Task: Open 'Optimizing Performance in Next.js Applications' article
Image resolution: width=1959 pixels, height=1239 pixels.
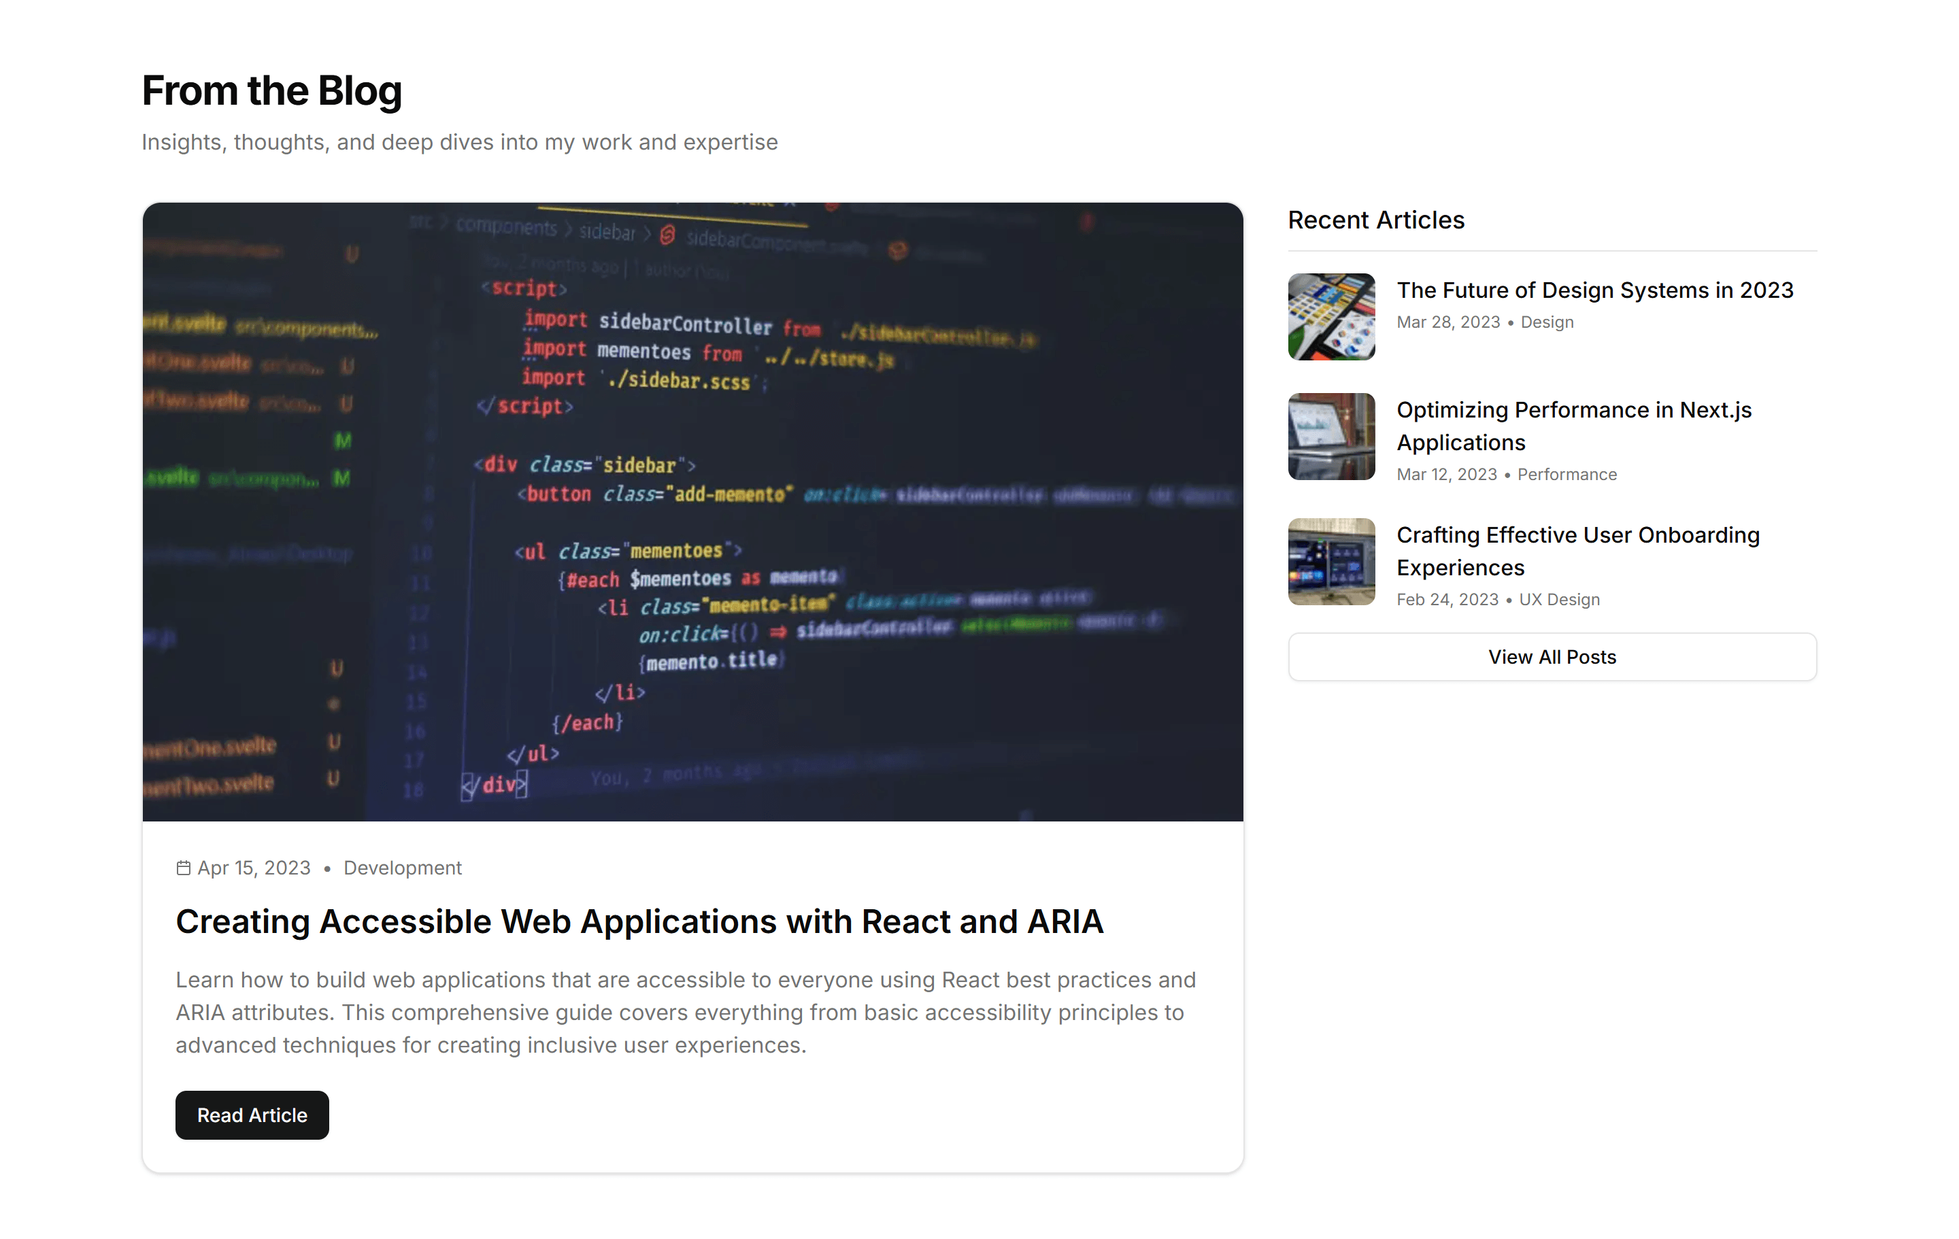Action: pos(1573,426)
